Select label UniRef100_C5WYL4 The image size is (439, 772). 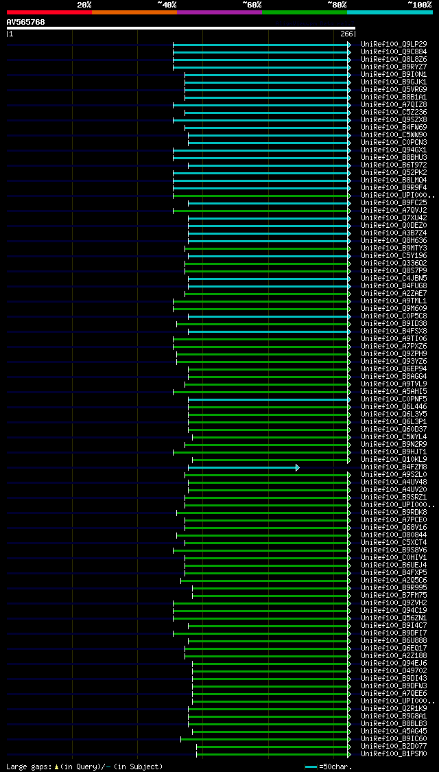coord(394,437)
